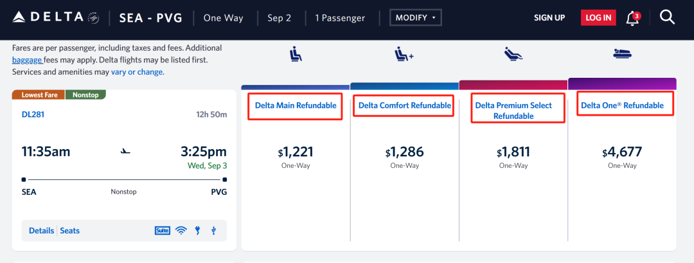The width and height of the screenshot is (694, 263).
Task: Open the notifications bell
Action: 632,18
